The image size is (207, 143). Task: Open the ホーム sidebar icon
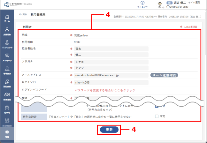(x=7, y=18)
